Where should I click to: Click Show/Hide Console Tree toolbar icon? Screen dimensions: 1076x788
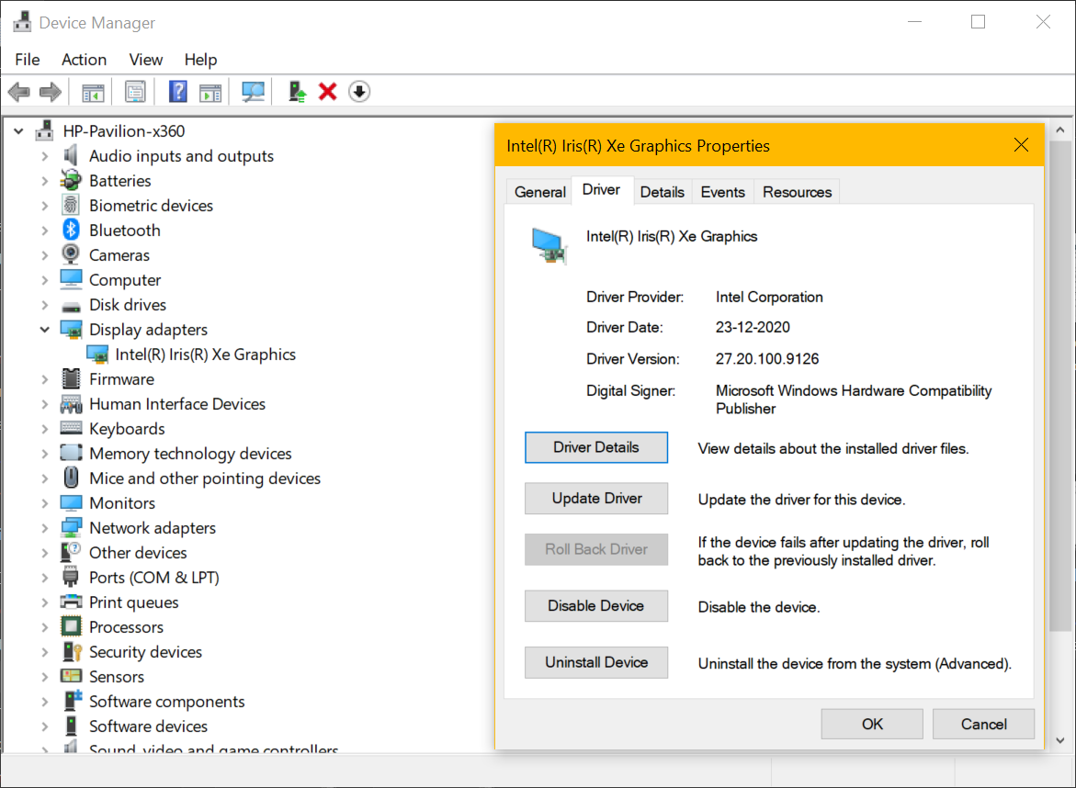coord(94,92)
